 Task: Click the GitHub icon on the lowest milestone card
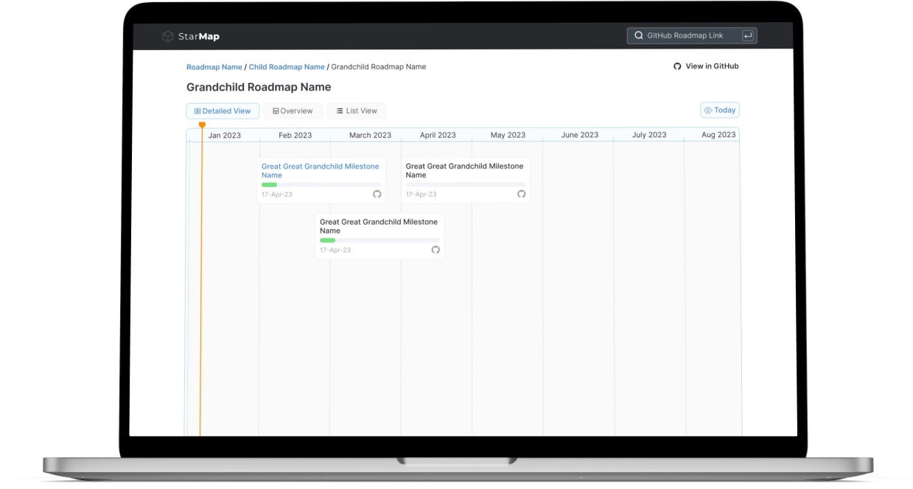pyautogui.click(x=435, y=250)
